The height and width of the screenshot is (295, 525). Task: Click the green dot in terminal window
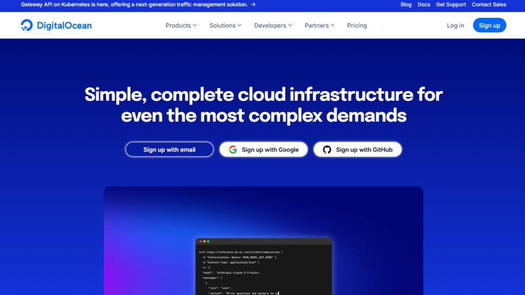tap(208, 241)
